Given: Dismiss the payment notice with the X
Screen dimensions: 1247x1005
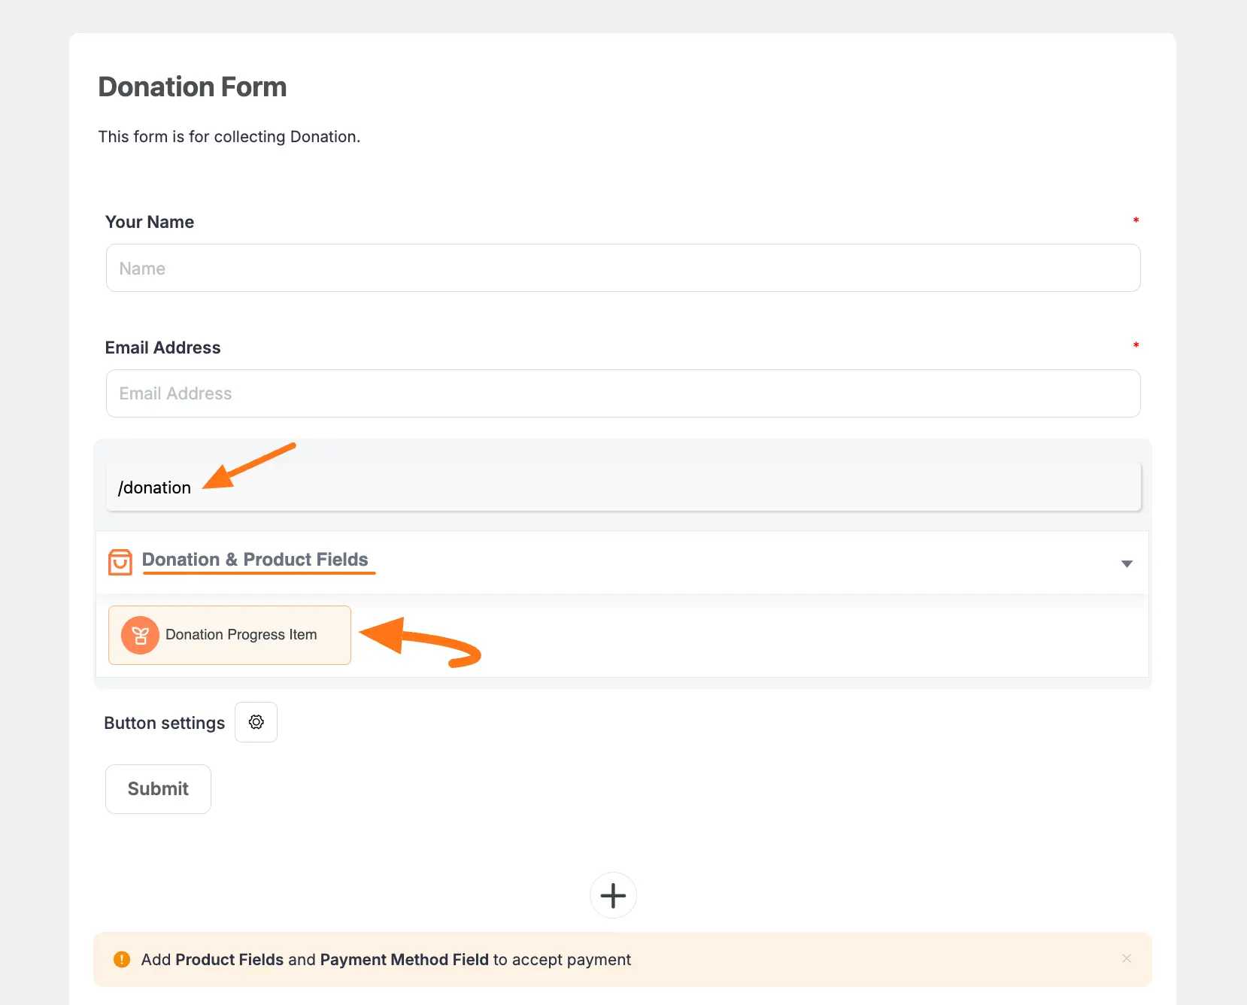Looking at the screenshot, I should (1127, 958).
